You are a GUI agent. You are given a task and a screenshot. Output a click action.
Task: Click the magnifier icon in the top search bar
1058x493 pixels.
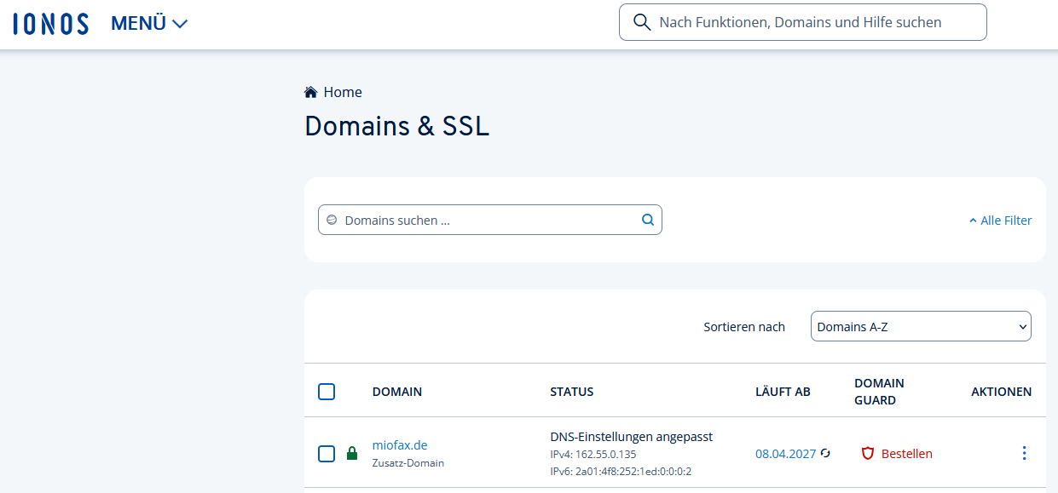[x=642, y=22]
